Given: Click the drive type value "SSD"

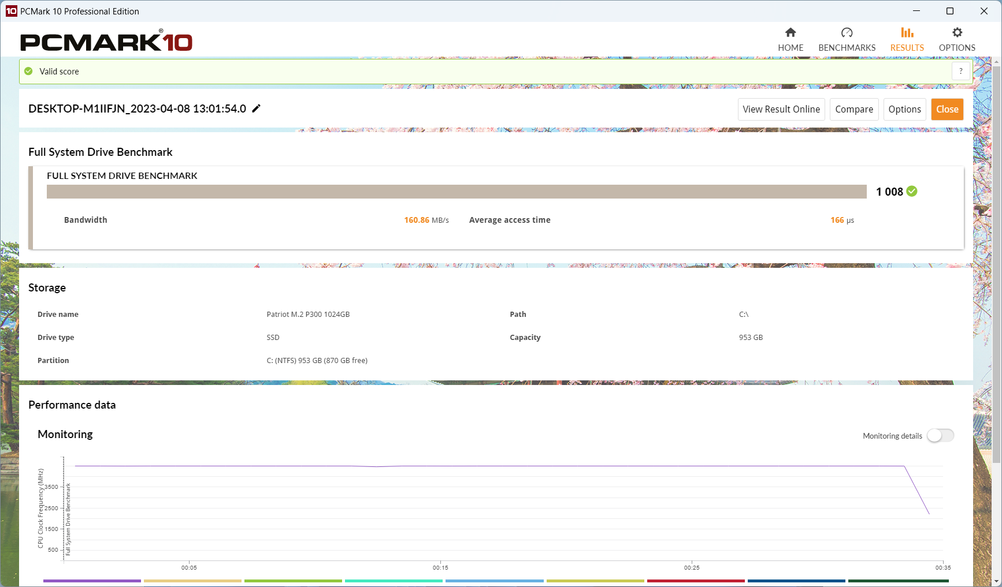Looking at the screenshot, I should coord(273,338).
